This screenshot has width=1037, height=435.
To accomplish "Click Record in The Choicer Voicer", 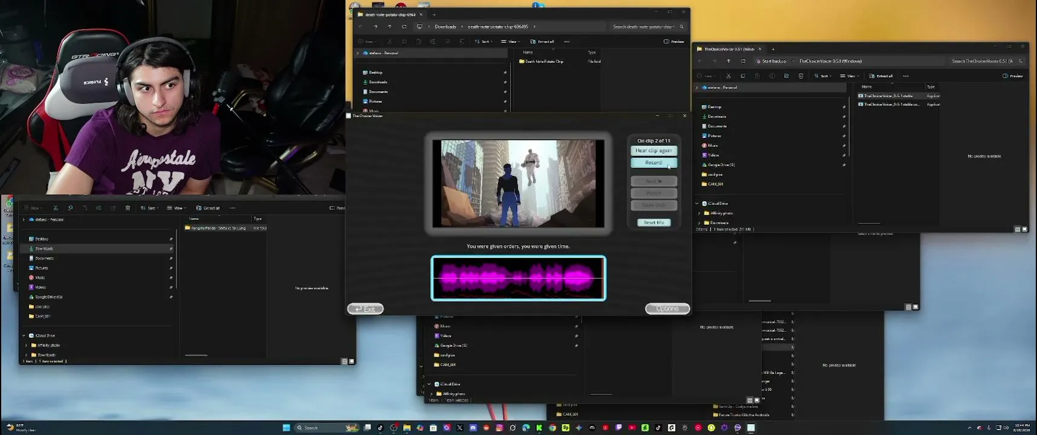I will pos(654,163).
